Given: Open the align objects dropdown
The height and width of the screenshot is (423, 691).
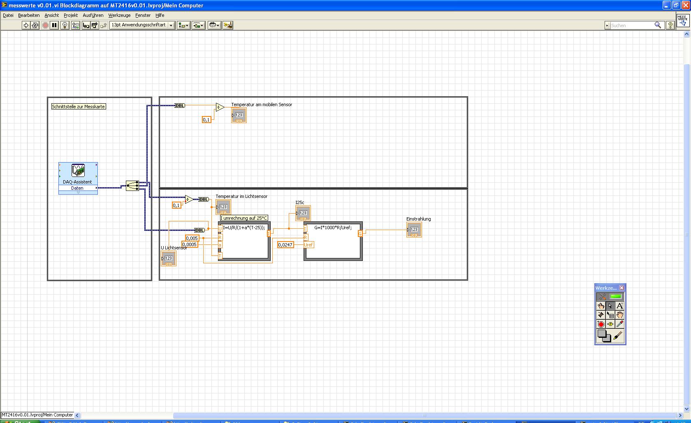Looking at the screenshot, I should (x=183, y=25).
